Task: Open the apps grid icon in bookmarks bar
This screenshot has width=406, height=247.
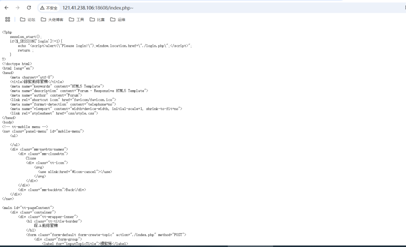Action: point(8,19)
